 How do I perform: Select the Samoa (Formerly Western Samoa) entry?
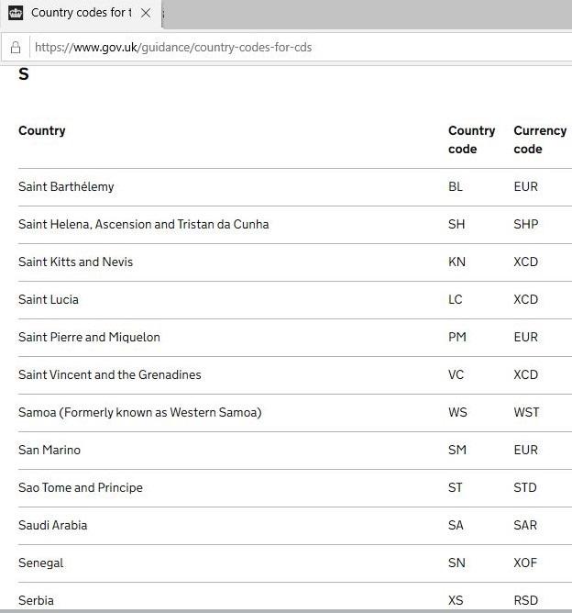[139, 412]
